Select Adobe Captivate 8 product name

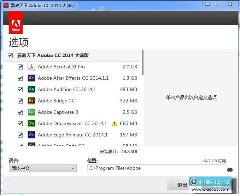point(58,112)
